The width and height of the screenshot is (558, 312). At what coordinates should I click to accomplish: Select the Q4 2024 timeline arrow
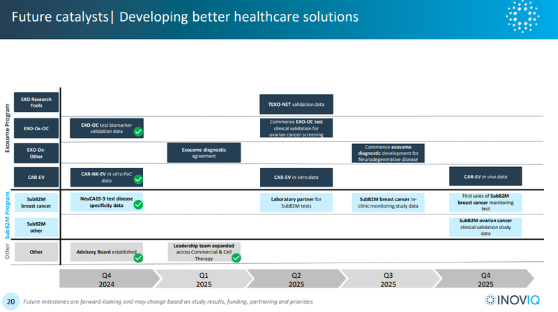110,279
